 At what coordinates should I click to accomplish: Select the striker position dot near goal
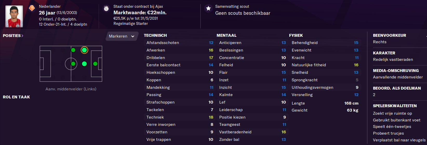pyautogui.click(x=95, y=64)
